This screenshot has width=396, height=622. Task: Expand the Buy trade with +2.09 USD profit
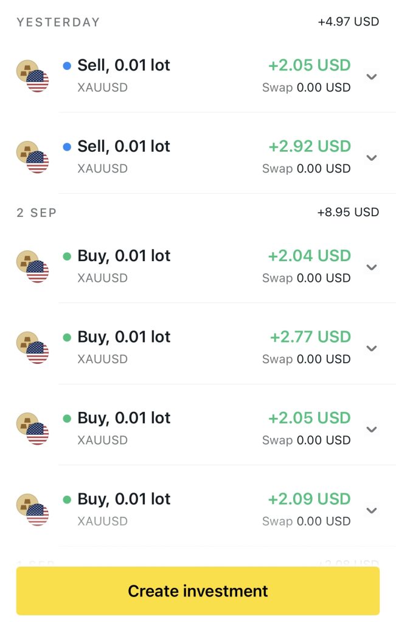(x=372, y=510)
